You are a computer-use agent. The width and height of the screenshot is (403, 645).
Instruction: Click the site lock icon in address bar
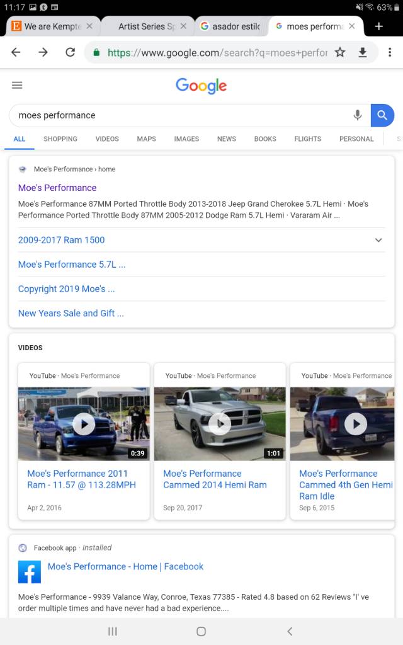pos(96,52)
